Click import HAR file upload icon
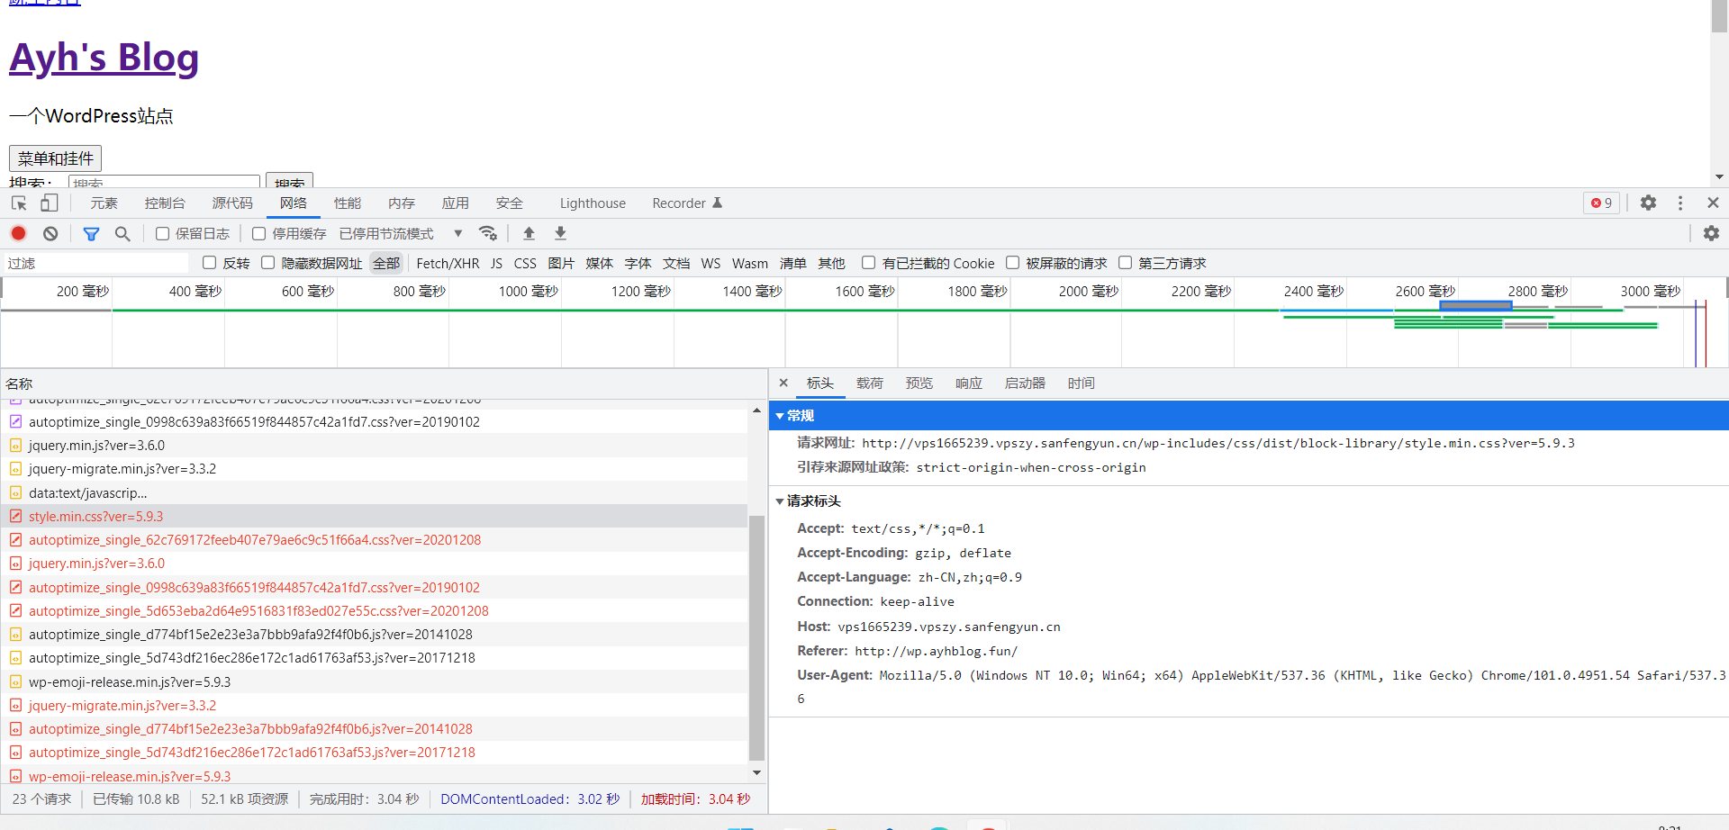This screenshot has height=830, width=1729. tap(530, 233)
